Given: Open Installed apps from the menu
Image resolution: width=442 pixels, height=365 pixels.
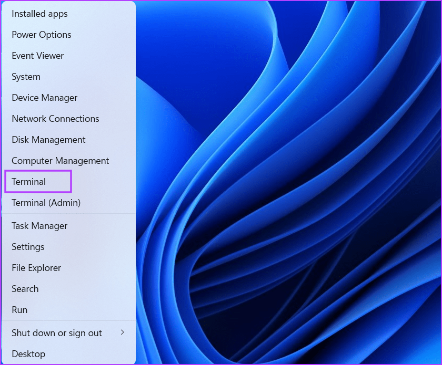Looking at the screenshot, I should tap(39, 14).
